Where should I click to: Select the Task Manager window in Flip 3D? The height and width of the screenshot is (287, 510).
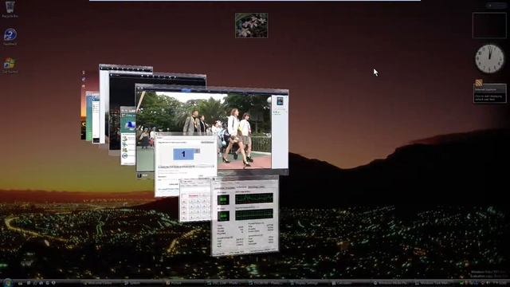(245, 216)
